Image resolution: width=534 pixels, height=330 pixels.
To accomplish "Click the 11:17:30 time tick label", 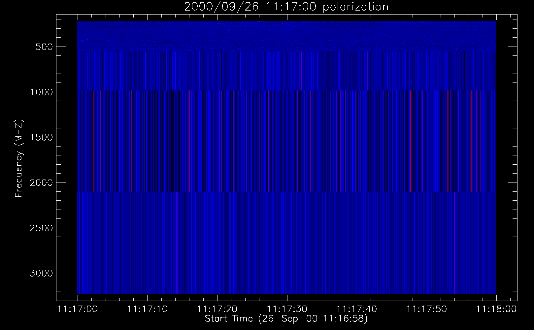I will pyautogui.click(x=287, y=309).
